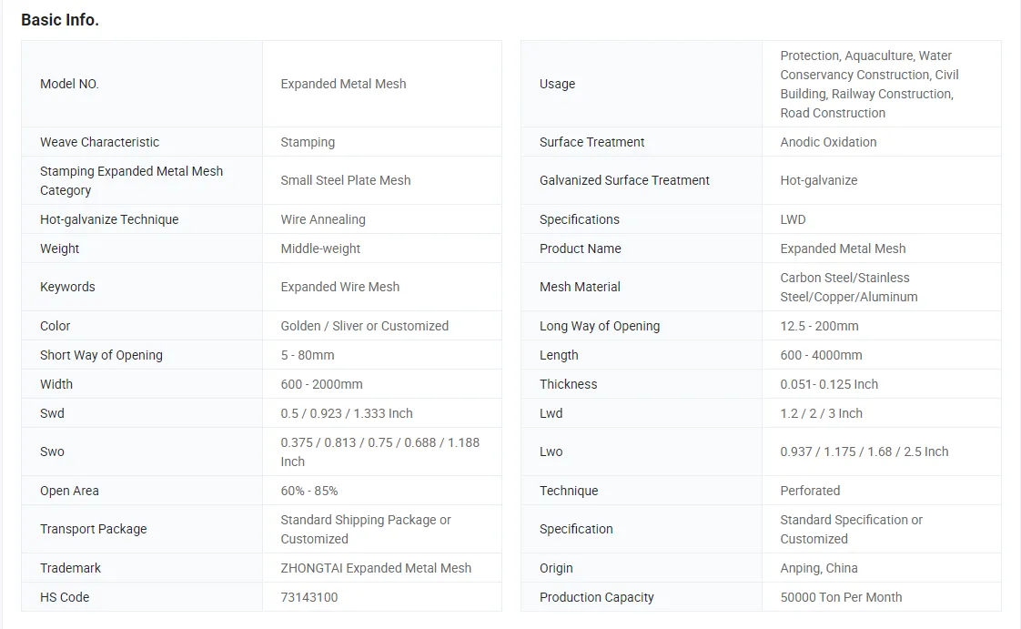Select the Stamping value for Weave Characteristic
Image resolution: width=1021 pixels, height=629 pixels.
tap(308, 142)
